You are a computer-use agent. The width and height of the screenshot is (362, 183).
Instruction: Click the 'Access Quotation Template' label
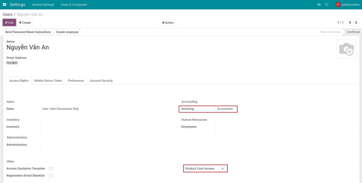point(26,169)
